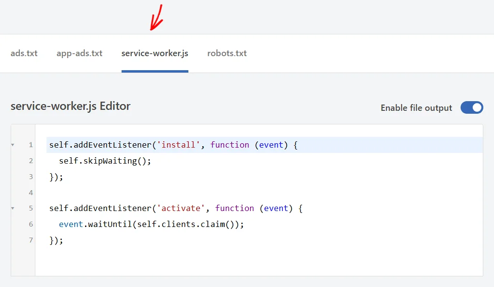Place cursor in 'install' string on line 1
The height and width of the screenshot is (287, 494).
[x=178, y=145]
